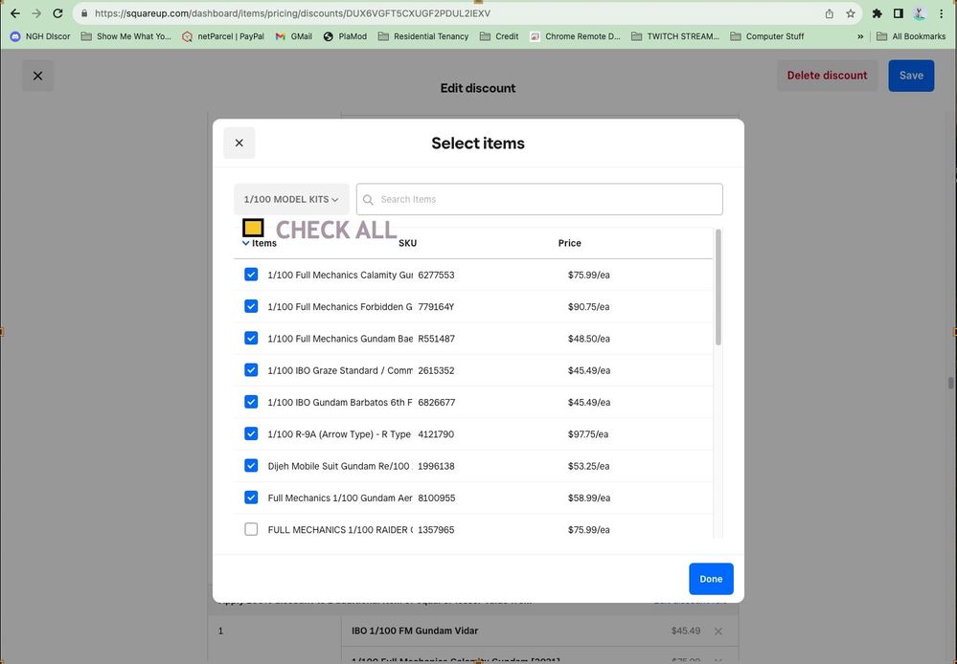Toggle the Dijeh Mobile Suit Gundam checkbox

(251, 466)
